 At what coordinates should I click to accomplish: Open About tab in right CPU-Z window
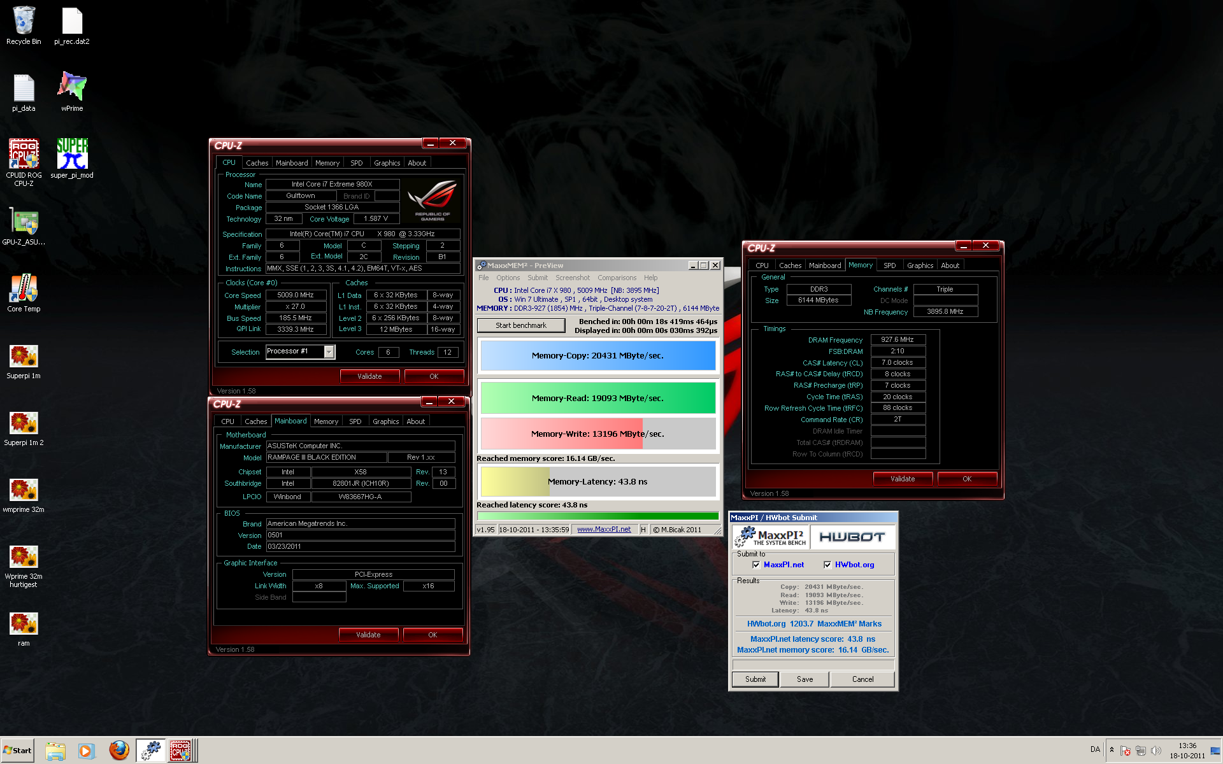click(x=950, y=265)
